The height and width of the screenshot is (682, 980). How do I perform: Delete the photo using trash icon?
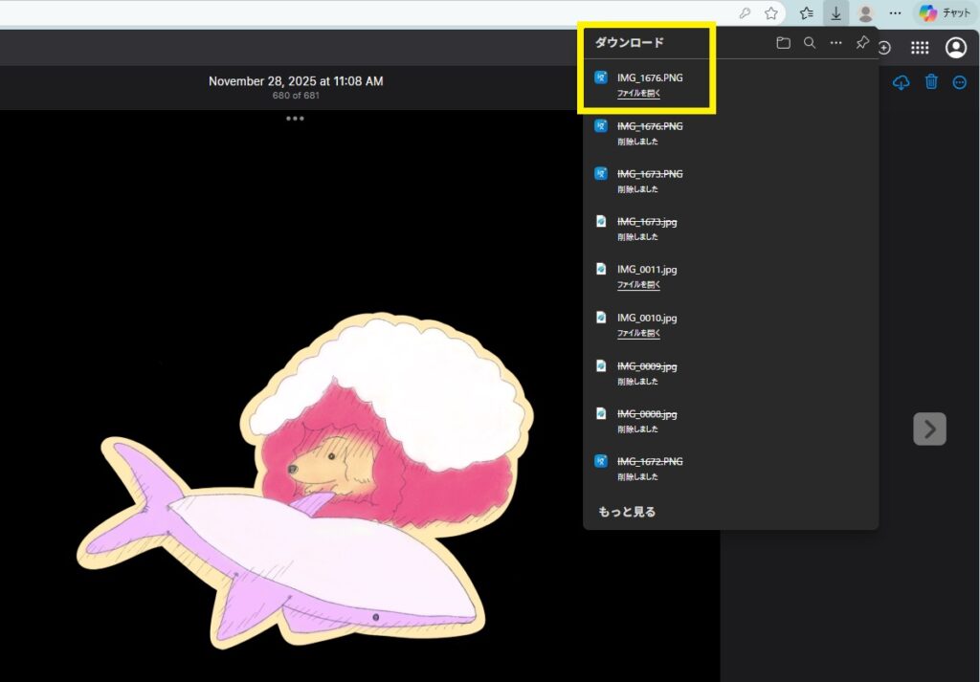coord(931,83)
